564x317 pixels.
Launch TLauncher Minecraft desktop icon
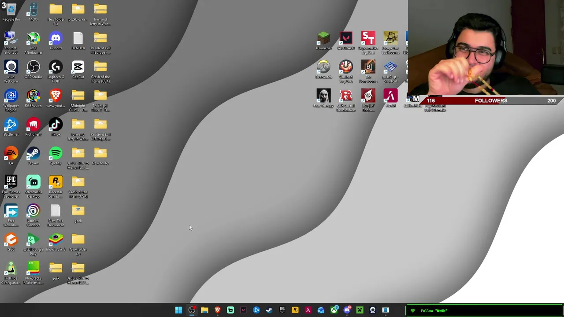pos(323,41)
